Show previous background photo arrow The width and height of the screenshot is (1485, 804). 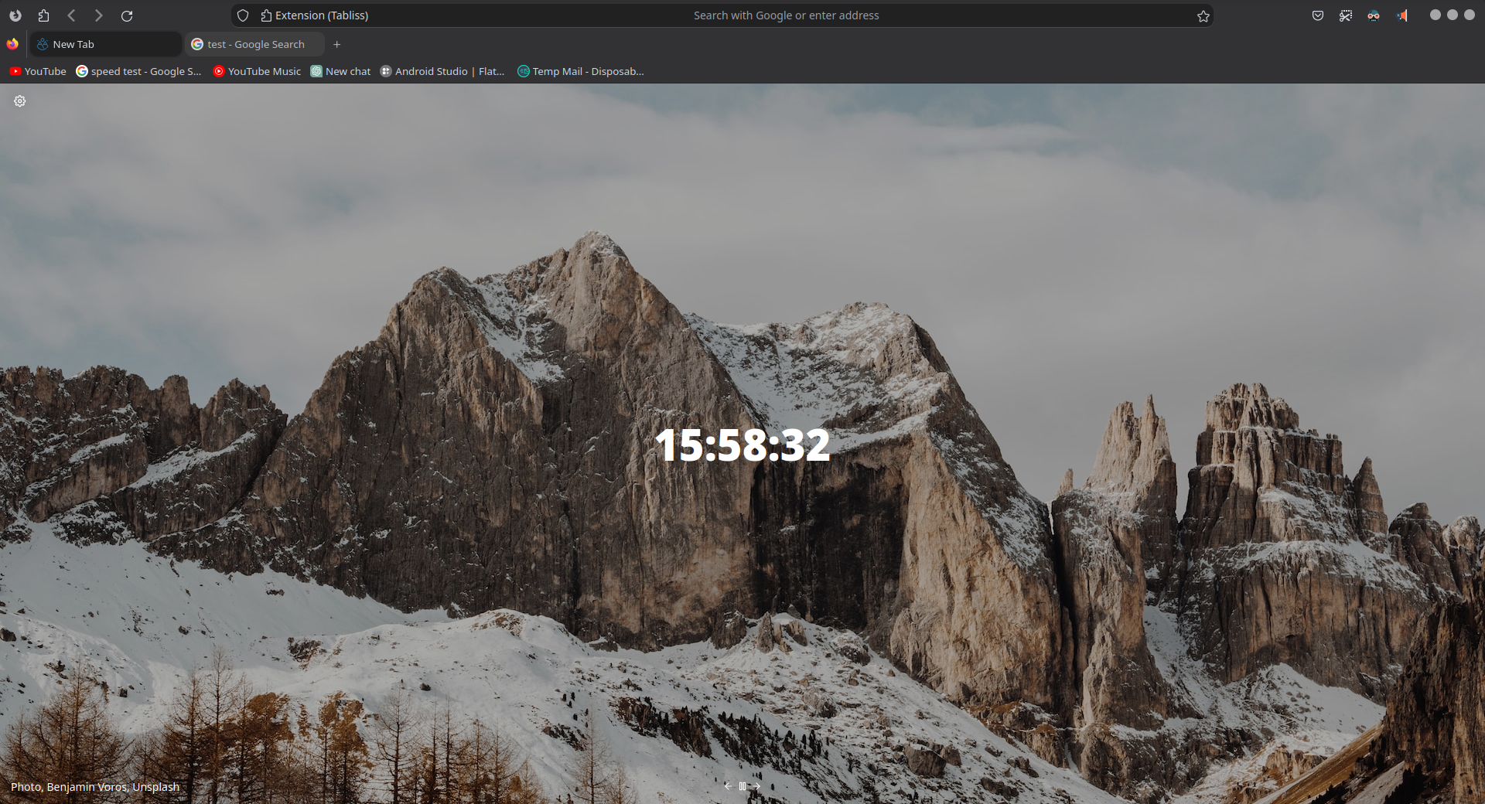(x=728, y=786)
